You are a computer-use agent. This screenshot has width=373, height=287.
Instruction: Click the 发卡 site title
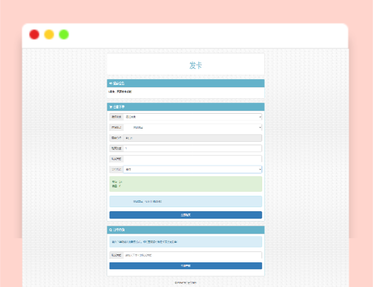[x=196, y=65]
